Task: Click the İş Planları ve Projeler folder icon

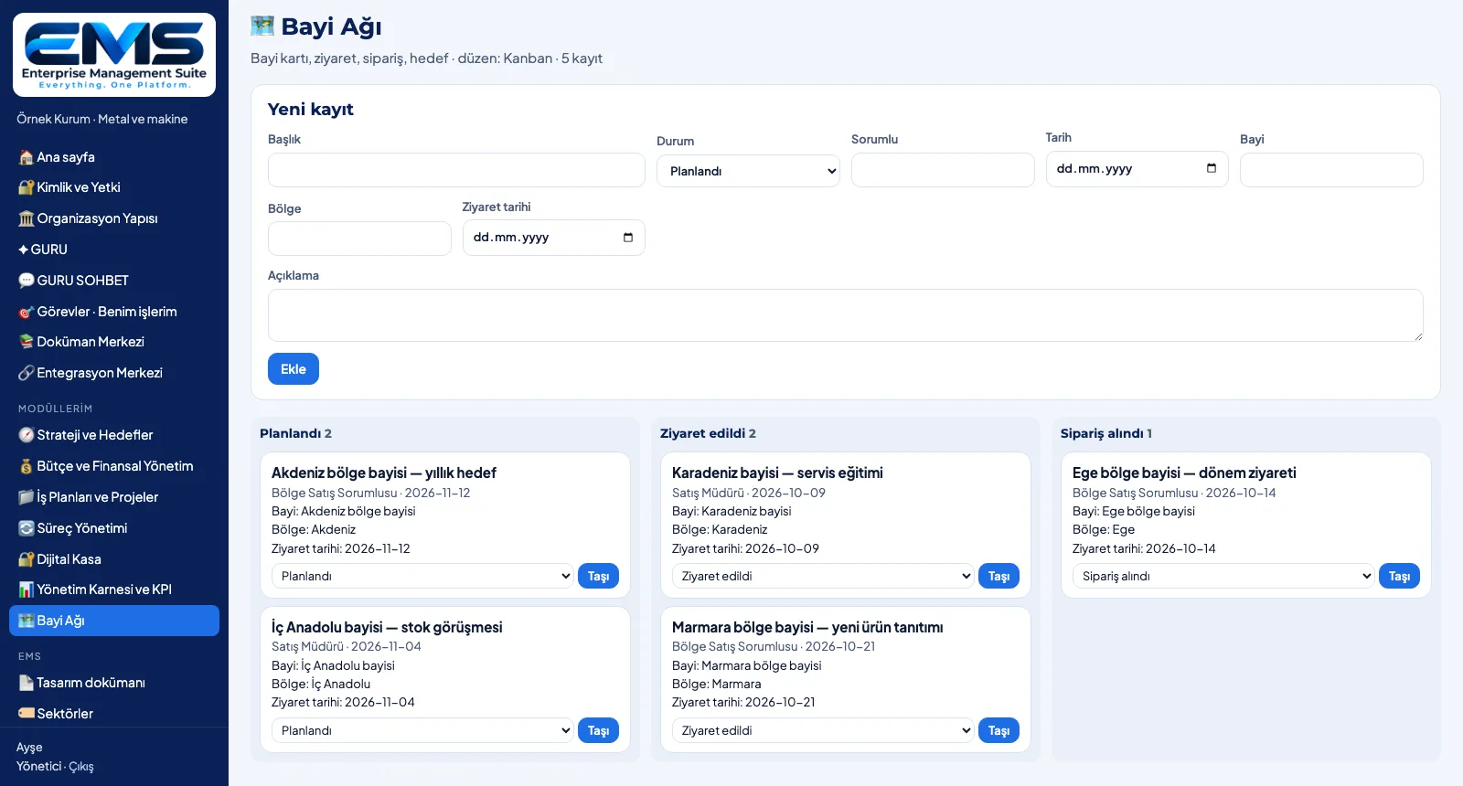Action: [x=27, y=497]
